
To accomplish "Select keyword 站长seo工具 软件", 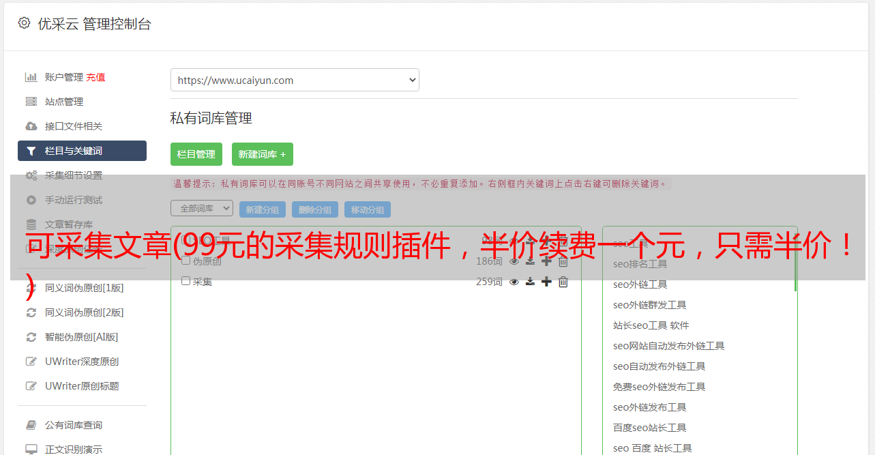I will [651, 325].
